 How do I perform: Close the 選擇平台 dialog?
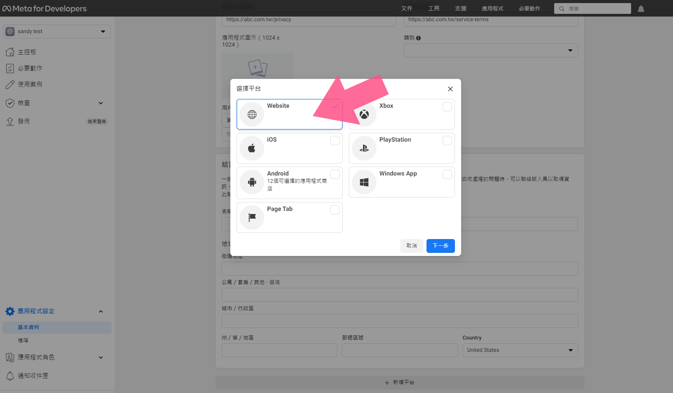450,89
